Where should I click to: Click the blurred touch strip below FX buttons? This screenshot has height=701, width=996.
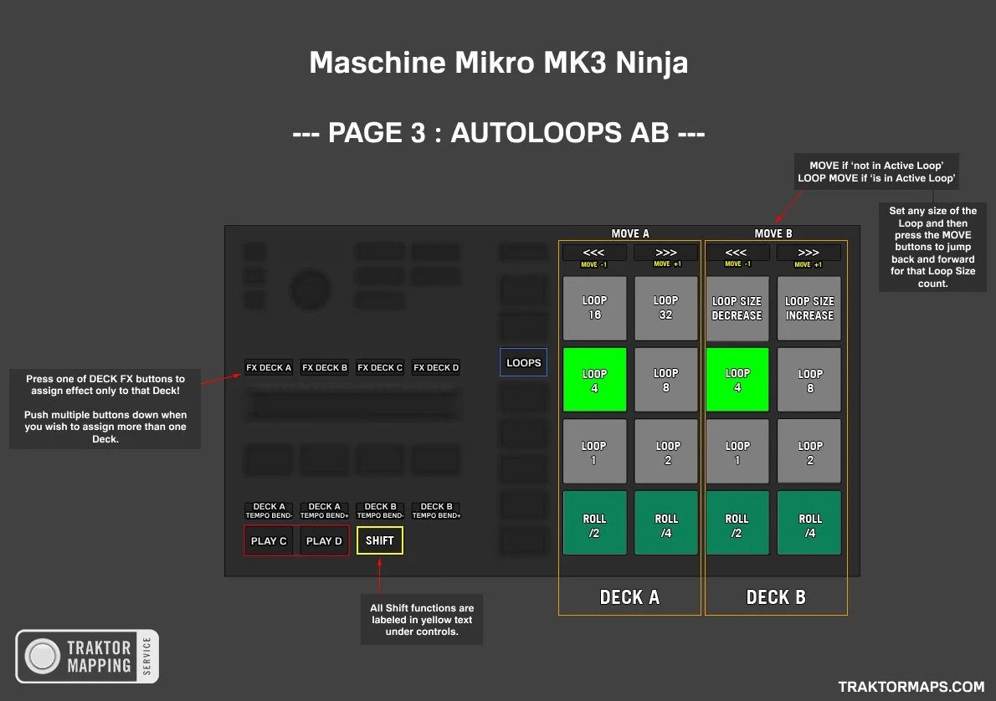click(352, 405)
